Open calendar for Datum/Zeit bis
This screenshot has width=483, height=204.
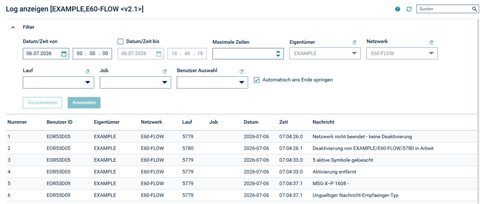159,53
